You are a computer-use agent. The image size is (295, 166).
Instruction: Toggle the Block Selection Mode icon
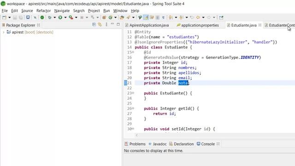coord(158,18)
